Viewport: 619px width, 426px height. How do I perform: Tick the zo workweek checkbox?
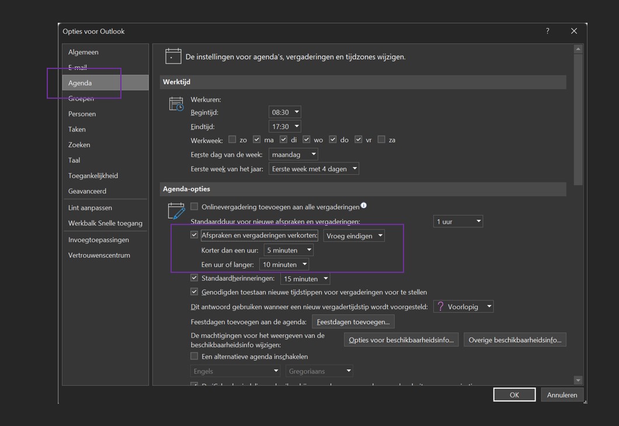232,139
